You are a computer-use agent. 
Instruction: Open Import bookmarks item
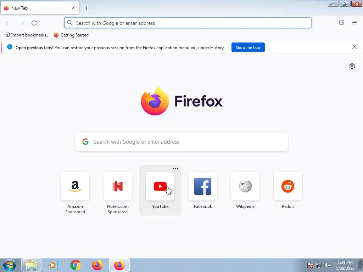click(x=27, y=35)
